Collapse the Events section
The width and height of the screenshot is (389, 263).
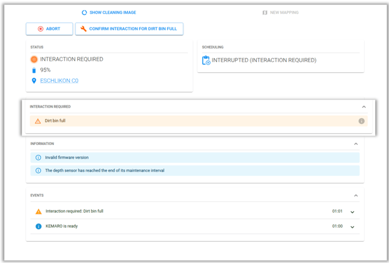pos(356,196)
